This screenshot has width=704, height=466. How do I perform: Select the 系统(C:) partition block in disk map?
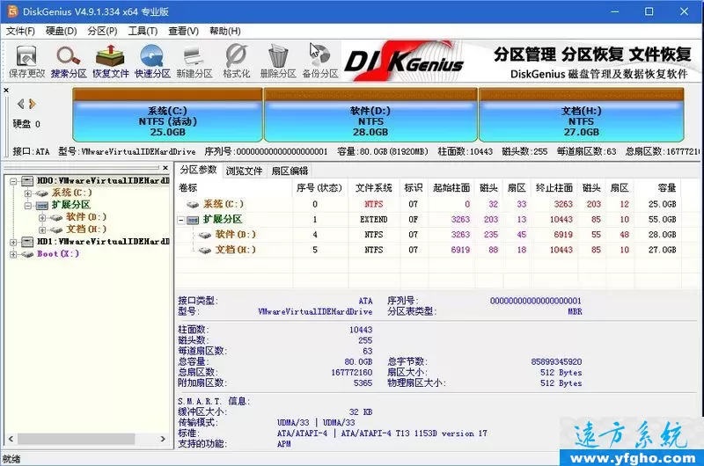tap(167, 115)
